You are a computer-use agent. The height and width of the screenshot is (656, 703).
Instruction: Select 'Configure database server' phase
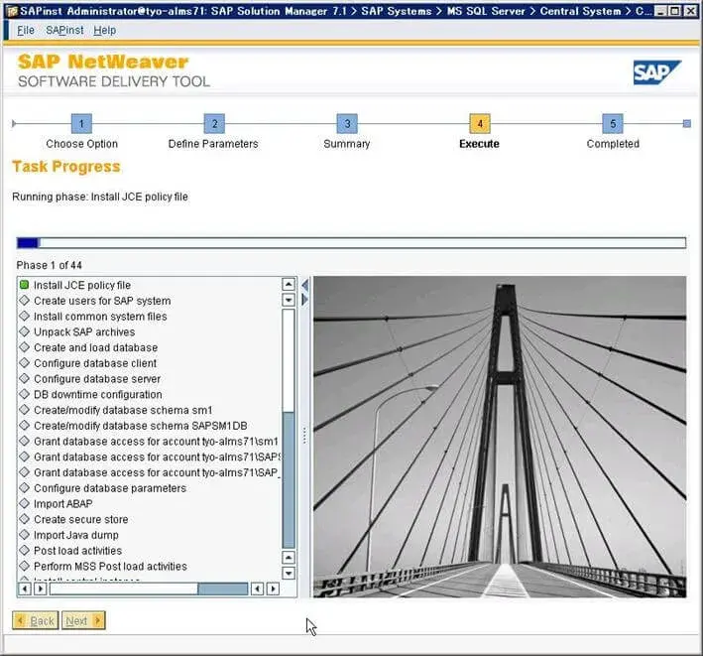pyautogui.click(x=97, y=379)
